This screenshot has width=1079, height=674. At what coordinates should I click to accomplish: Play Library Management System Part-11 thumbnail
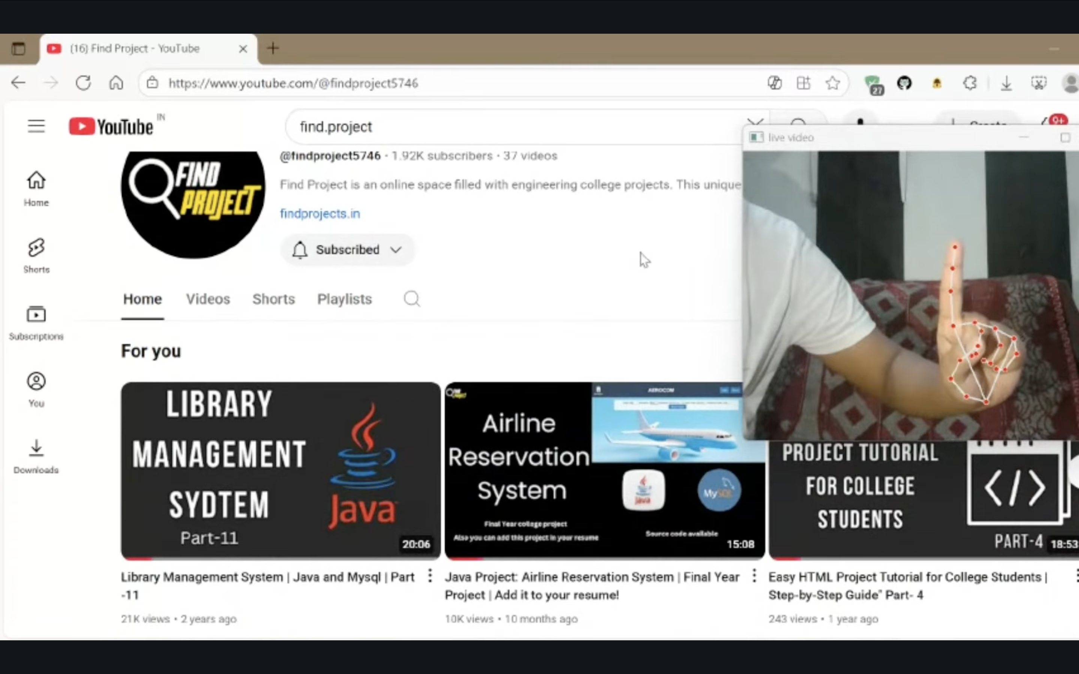click(281, 470)
